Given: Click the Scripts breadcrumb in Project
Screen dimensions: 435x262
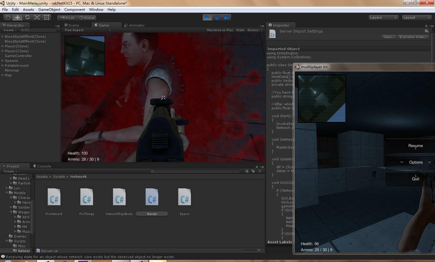Looking at the screenshot, I should coord(59,177).
